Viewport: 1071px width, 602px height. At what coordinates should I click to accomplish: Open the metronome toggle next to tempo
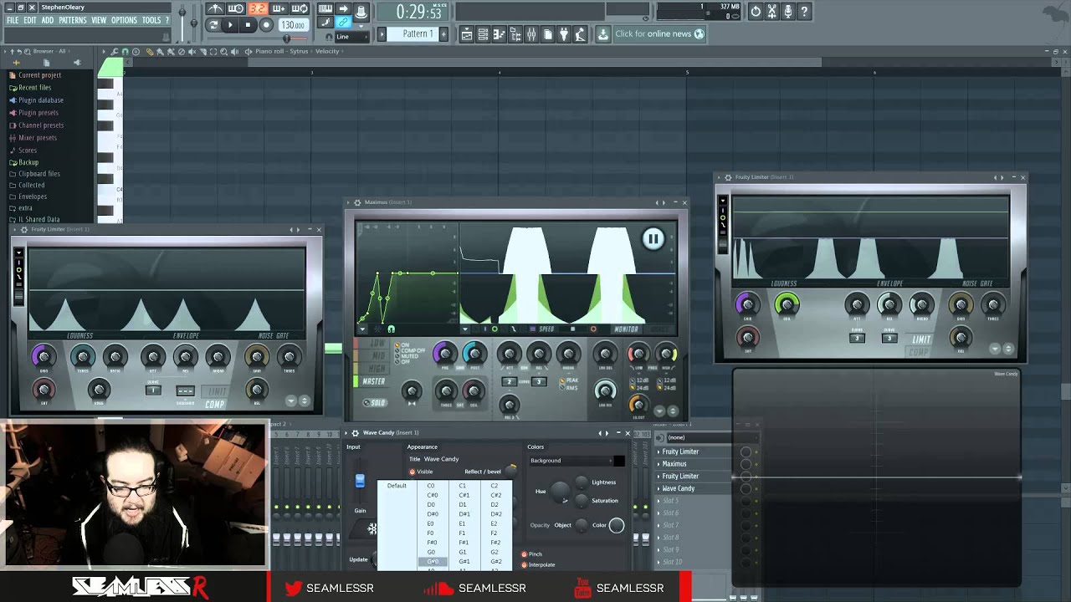pyautogui.click(x=216, y=9)
